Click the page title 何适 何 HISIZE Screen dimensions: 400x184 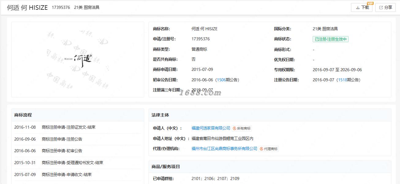point(27,8)
